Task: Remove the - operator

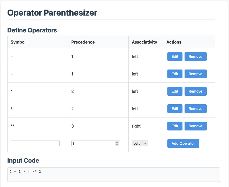Action: point(195,74)
